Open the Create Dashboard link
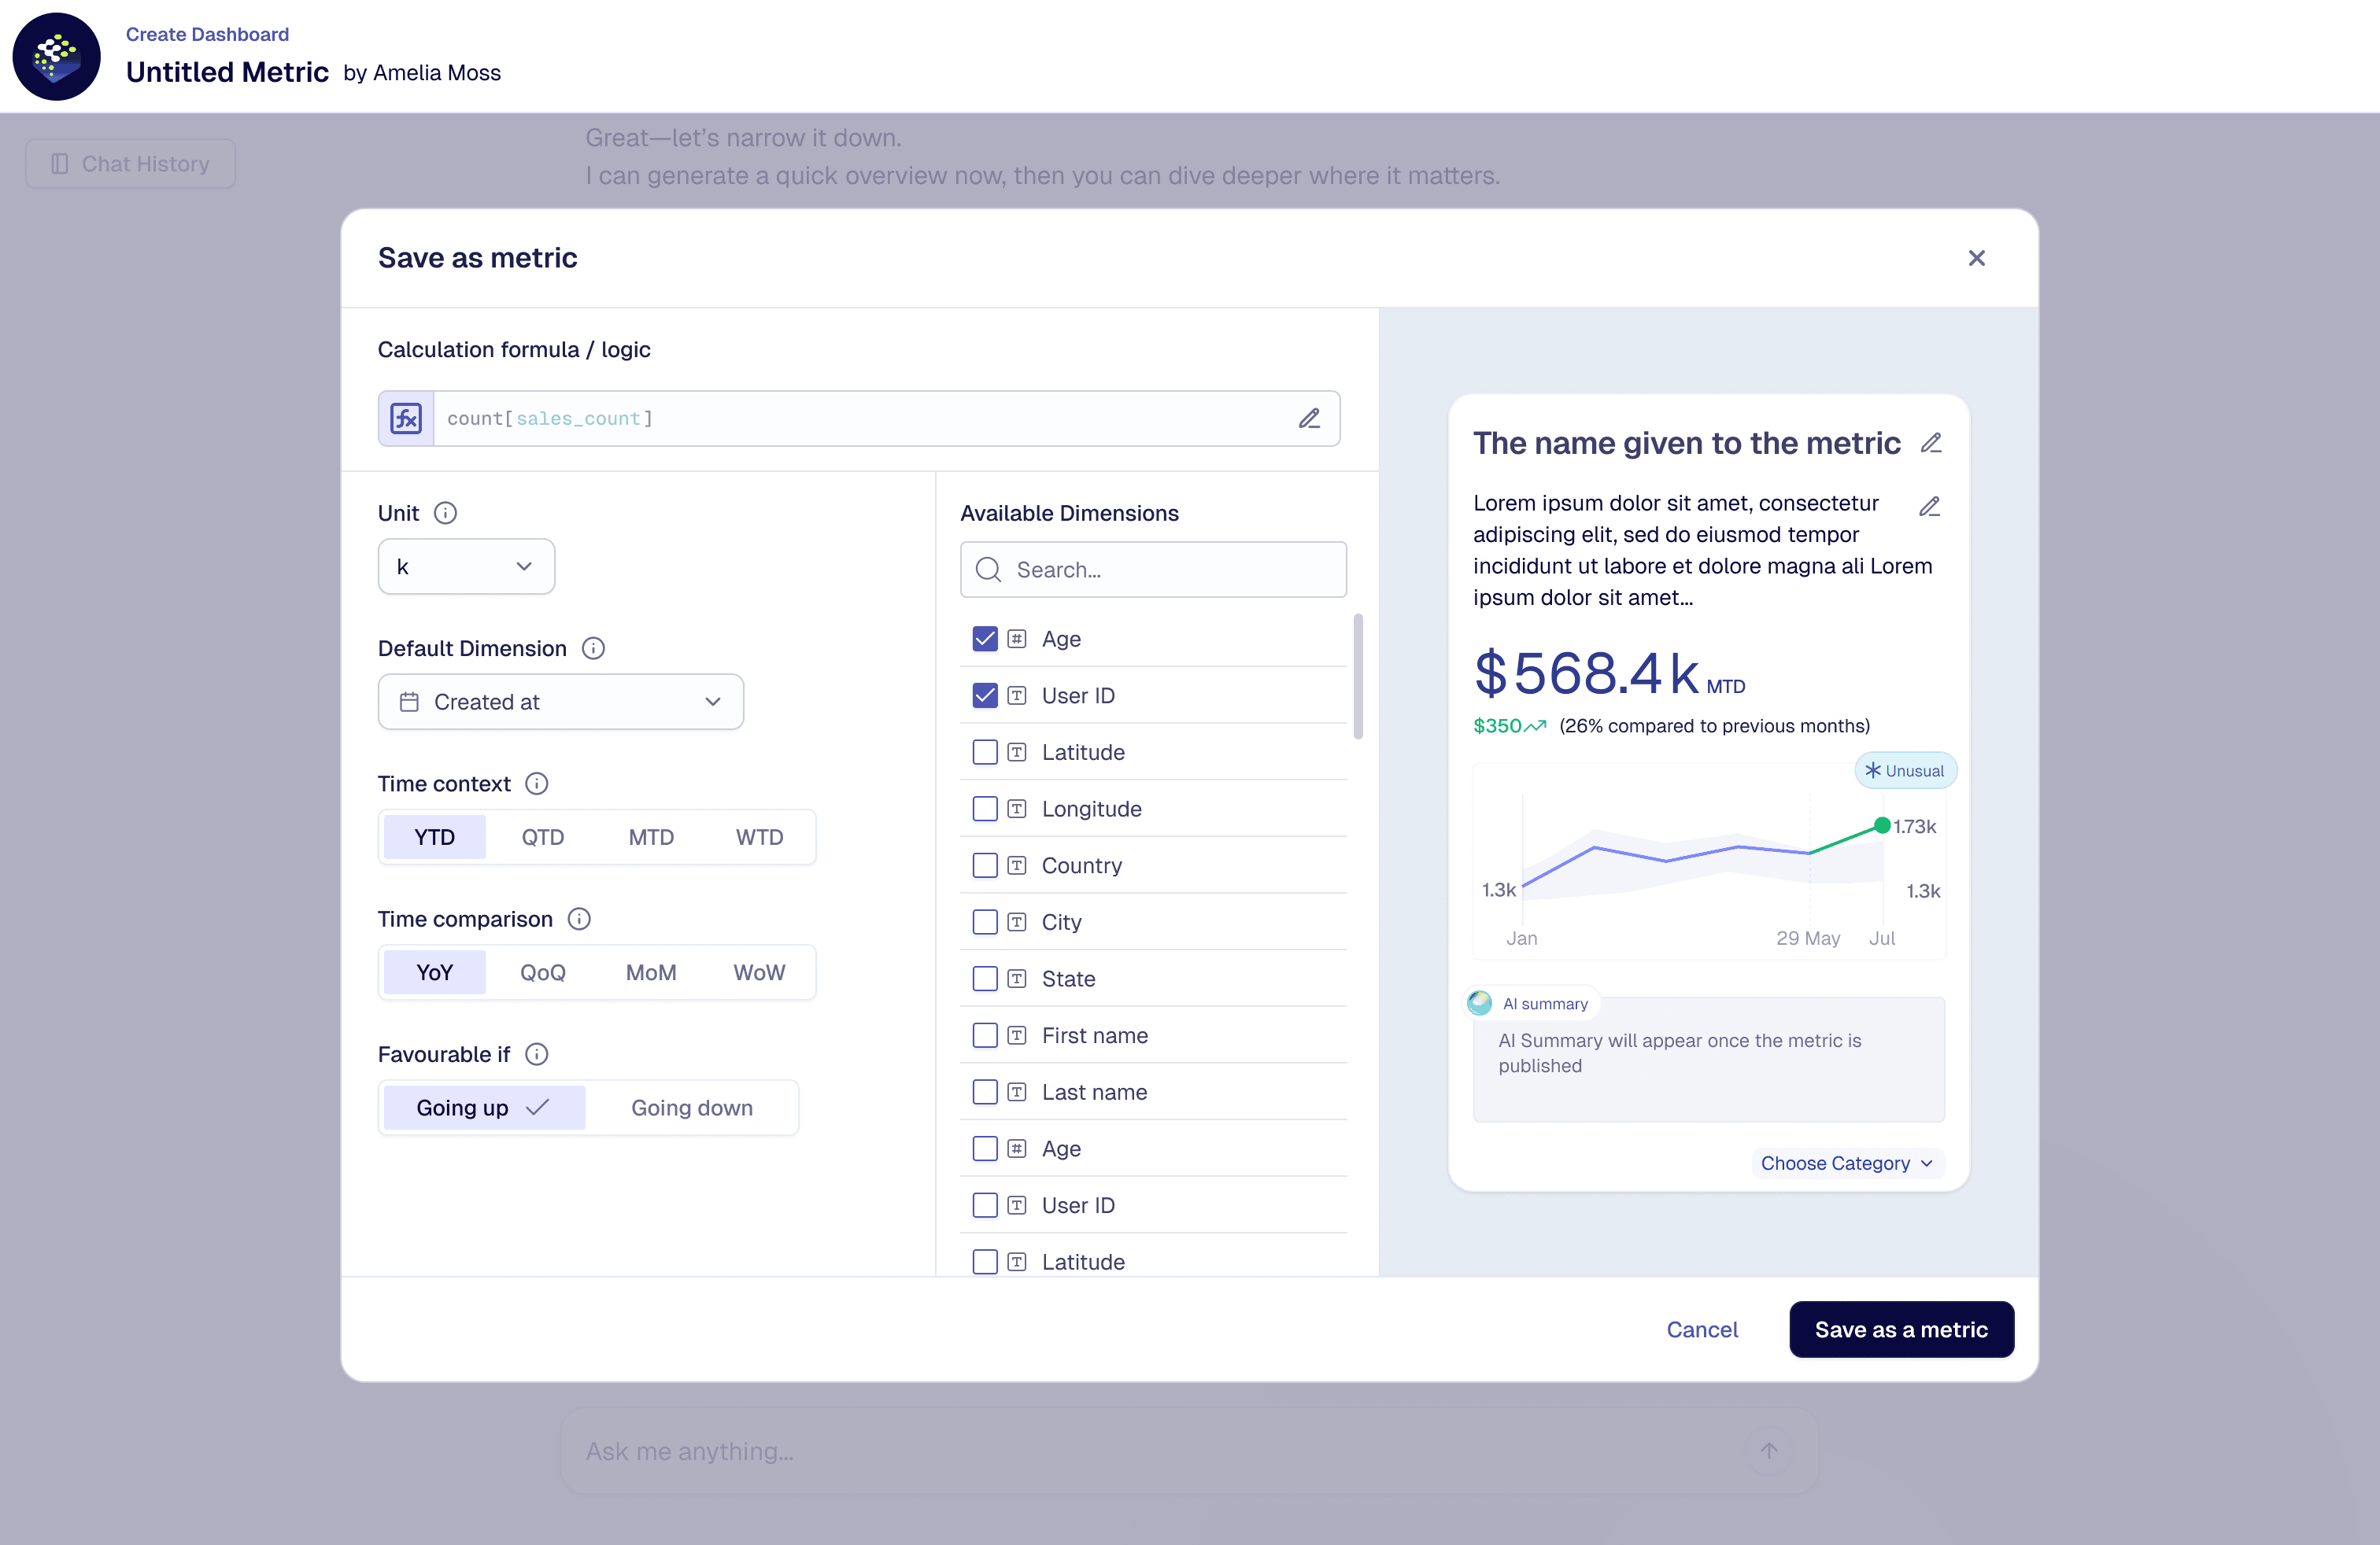 tap(207, 34)
